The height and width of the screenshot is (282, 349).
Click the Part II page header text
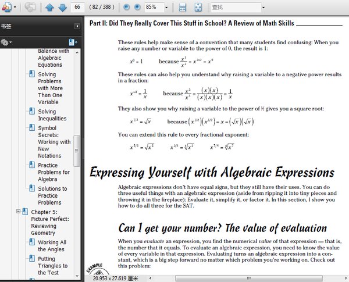coord(191,23)
